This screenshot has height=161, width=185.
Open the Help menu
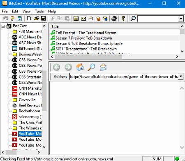(52, 11)
